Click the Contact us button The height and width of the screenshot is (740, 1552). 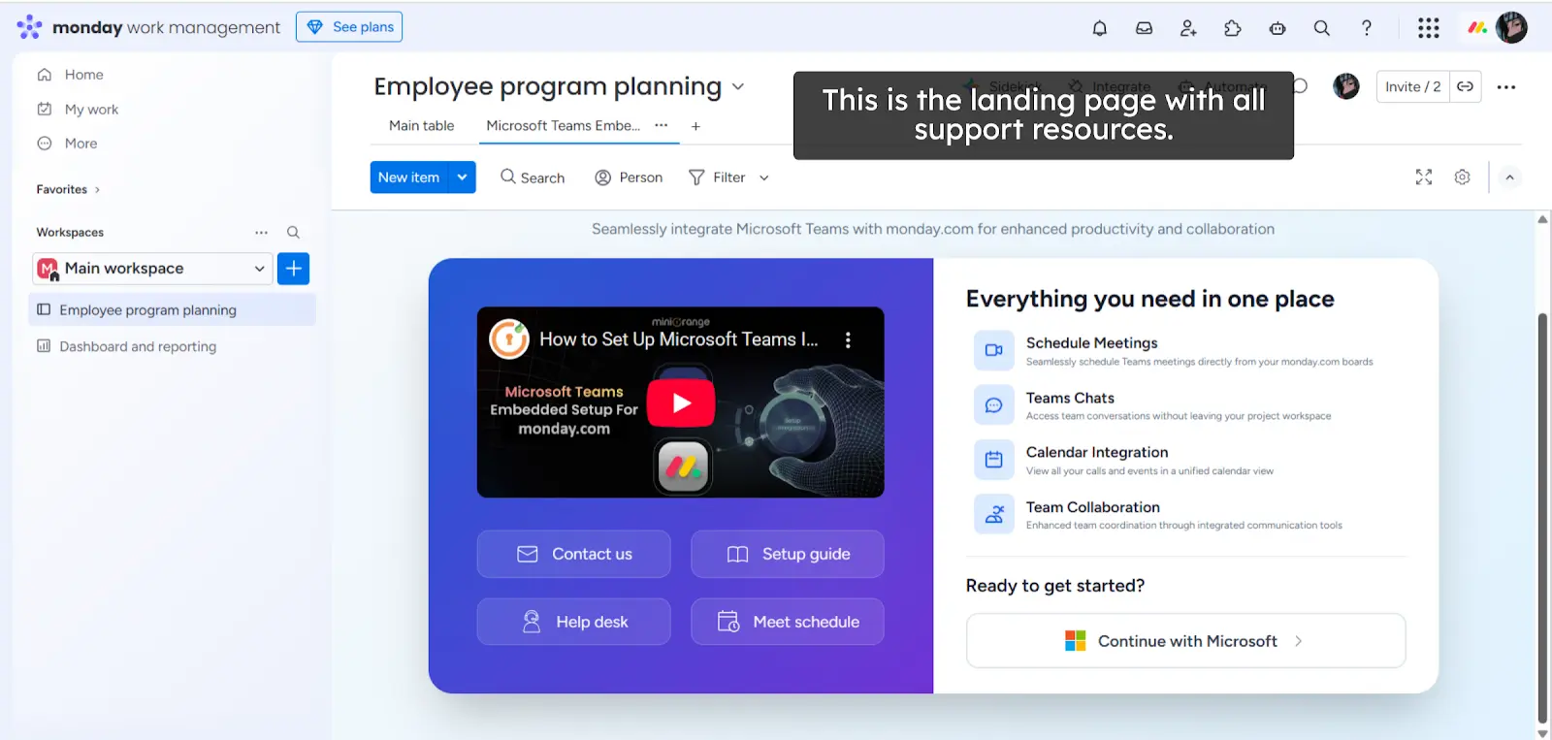pos(573,554)
